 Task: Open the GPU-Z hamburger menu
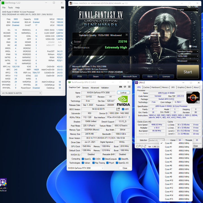[129, 87]
